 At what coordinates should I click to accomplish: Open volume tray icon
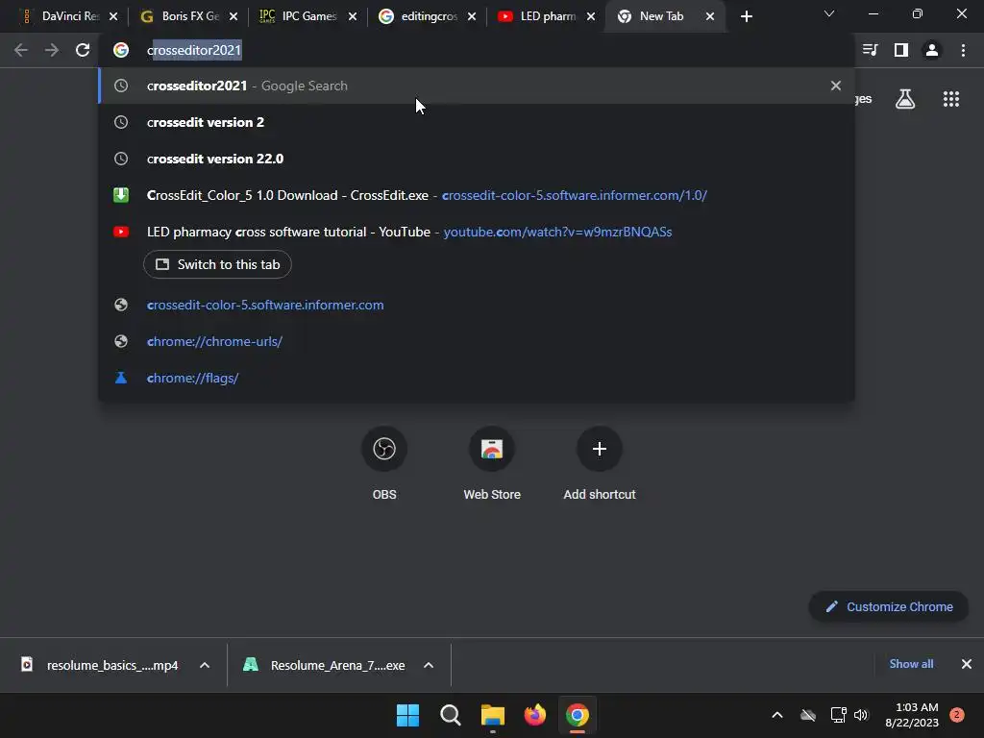tap(861, 715)
